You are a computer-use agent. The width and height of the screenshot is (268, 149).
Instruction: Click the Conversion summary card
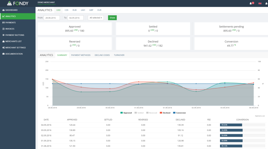click(231, 44)
